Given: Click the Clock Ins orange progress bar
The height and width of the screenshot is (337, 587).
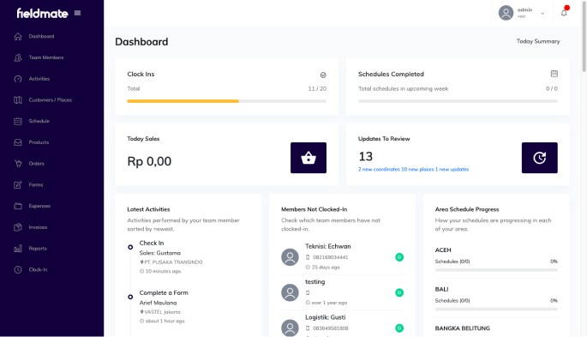Looking at the screenshot, I should click(183, 101).
